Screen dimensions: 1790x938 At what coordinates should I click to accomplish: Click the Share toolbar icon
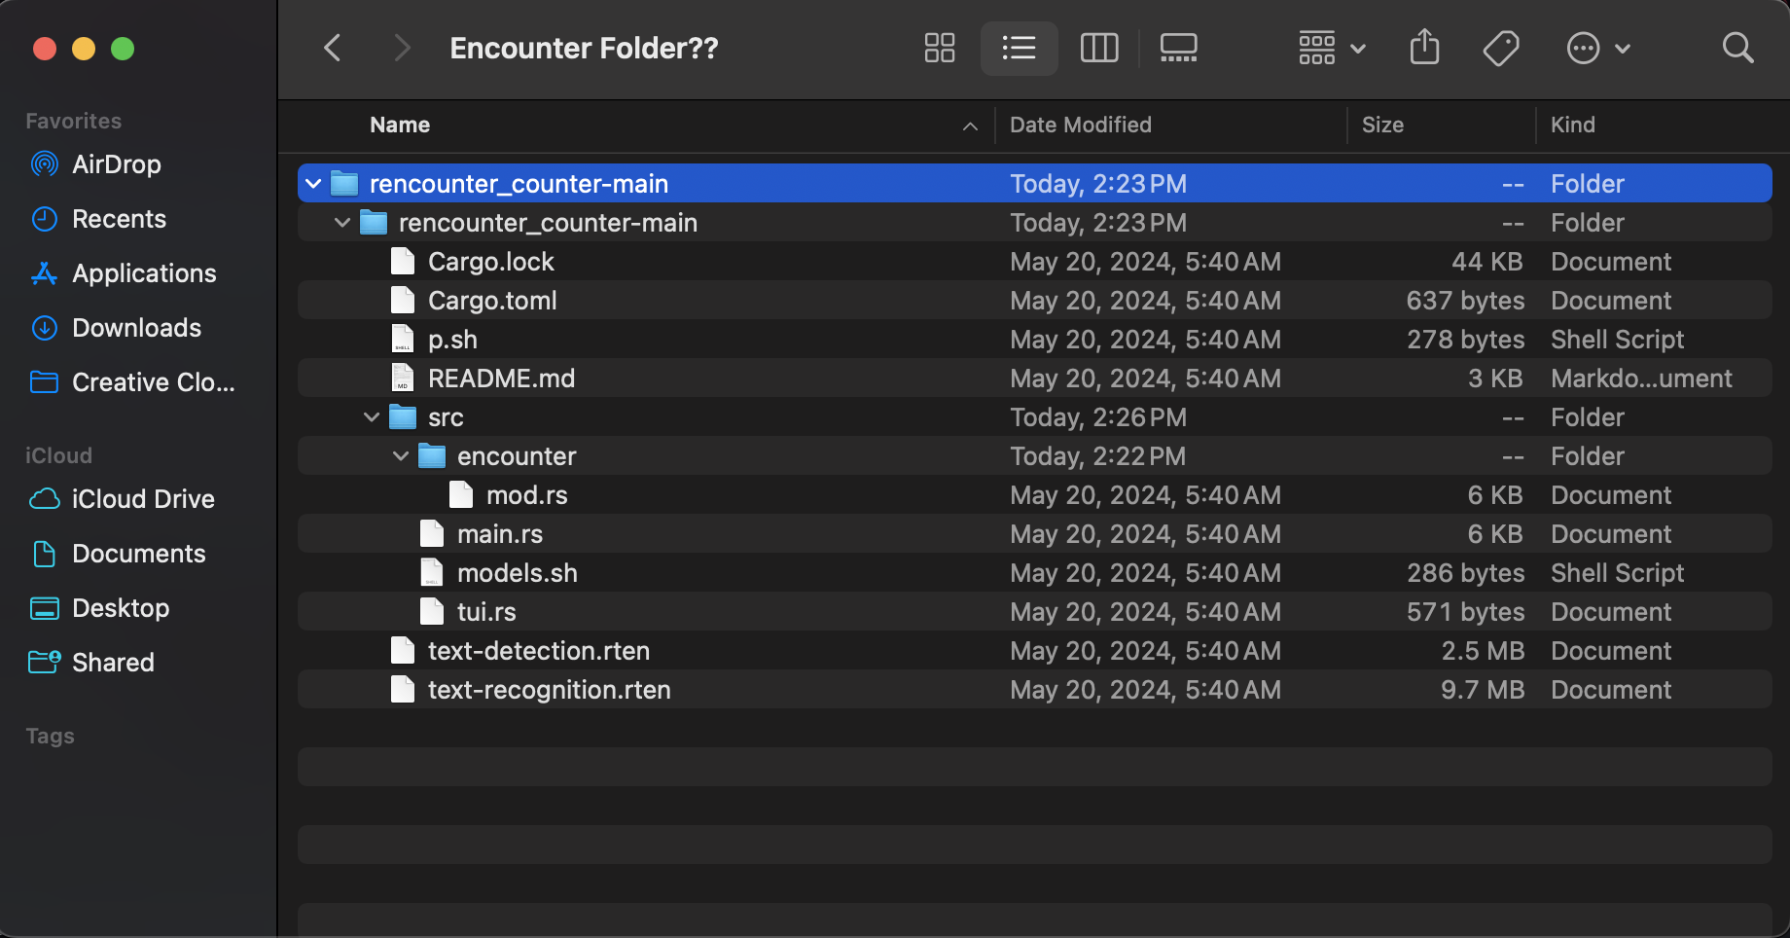coord(1424,47)
